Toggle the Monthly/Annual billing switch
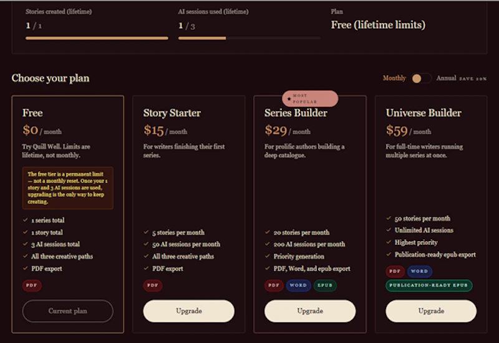 coord(422,78)
